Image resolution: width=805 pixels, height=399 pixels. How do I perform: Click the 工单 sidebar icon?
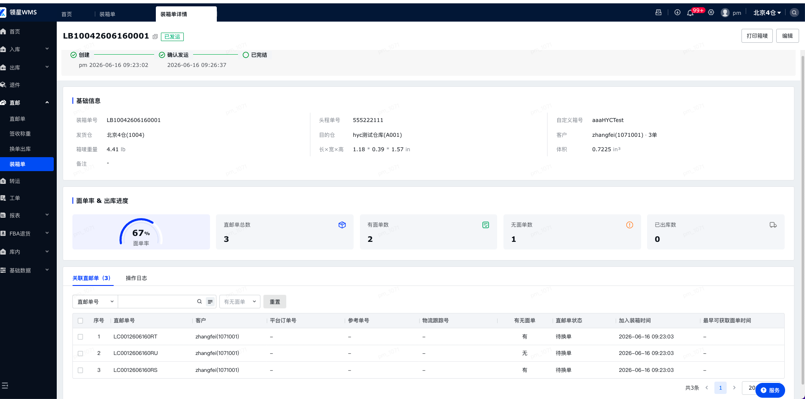[3, 198]
